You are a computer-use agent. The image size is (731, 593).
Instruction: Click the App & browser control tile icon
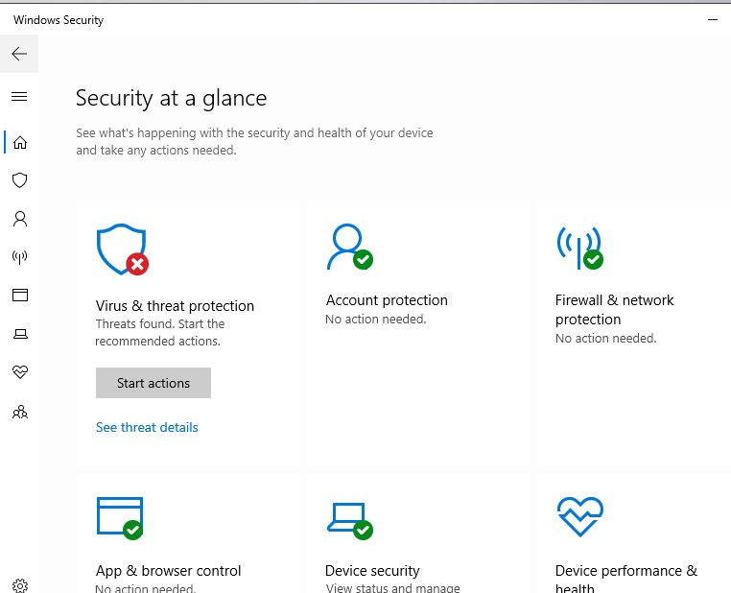click(120, 518)
